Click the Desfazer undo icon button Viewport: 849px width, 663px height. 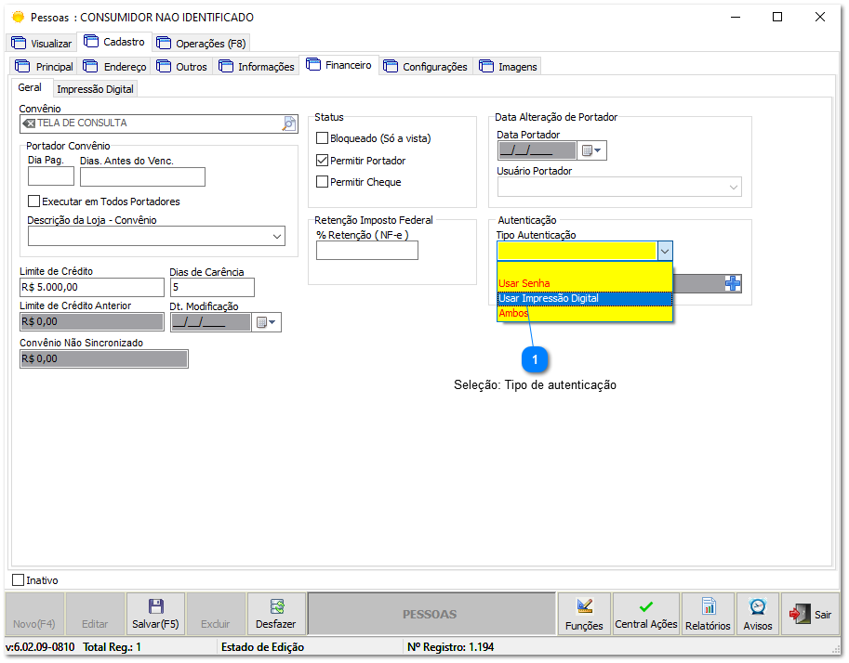[276, 614]
